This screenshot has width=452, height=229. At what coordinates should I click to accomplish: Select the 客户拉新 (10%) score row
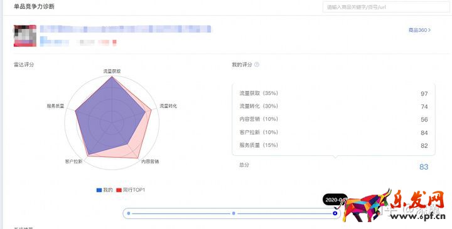(333, 133)
